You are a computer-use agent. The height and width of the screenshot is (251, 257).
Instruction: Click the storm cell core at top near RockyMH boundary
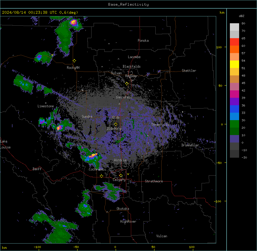coord(73,22)
